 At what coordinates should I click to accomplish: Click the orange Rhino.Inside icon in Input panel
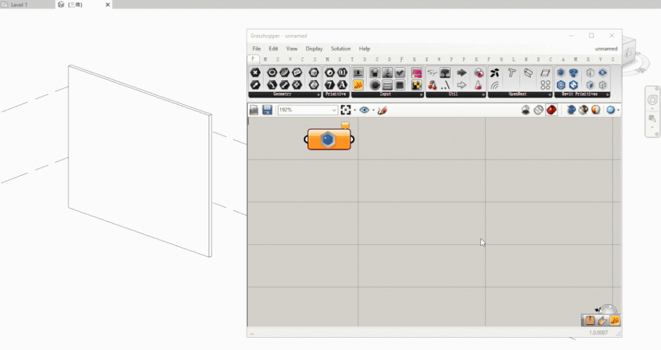[358, 85]
